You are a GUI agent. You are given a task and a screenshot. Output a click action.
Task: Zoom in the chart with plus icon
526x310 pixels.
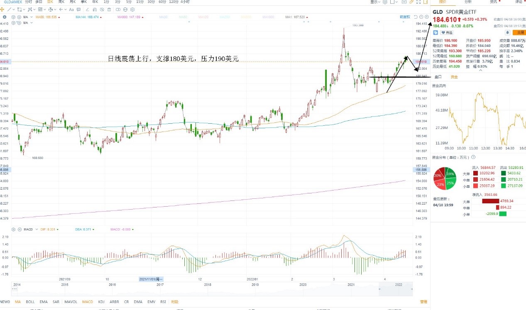pos(427,17)
